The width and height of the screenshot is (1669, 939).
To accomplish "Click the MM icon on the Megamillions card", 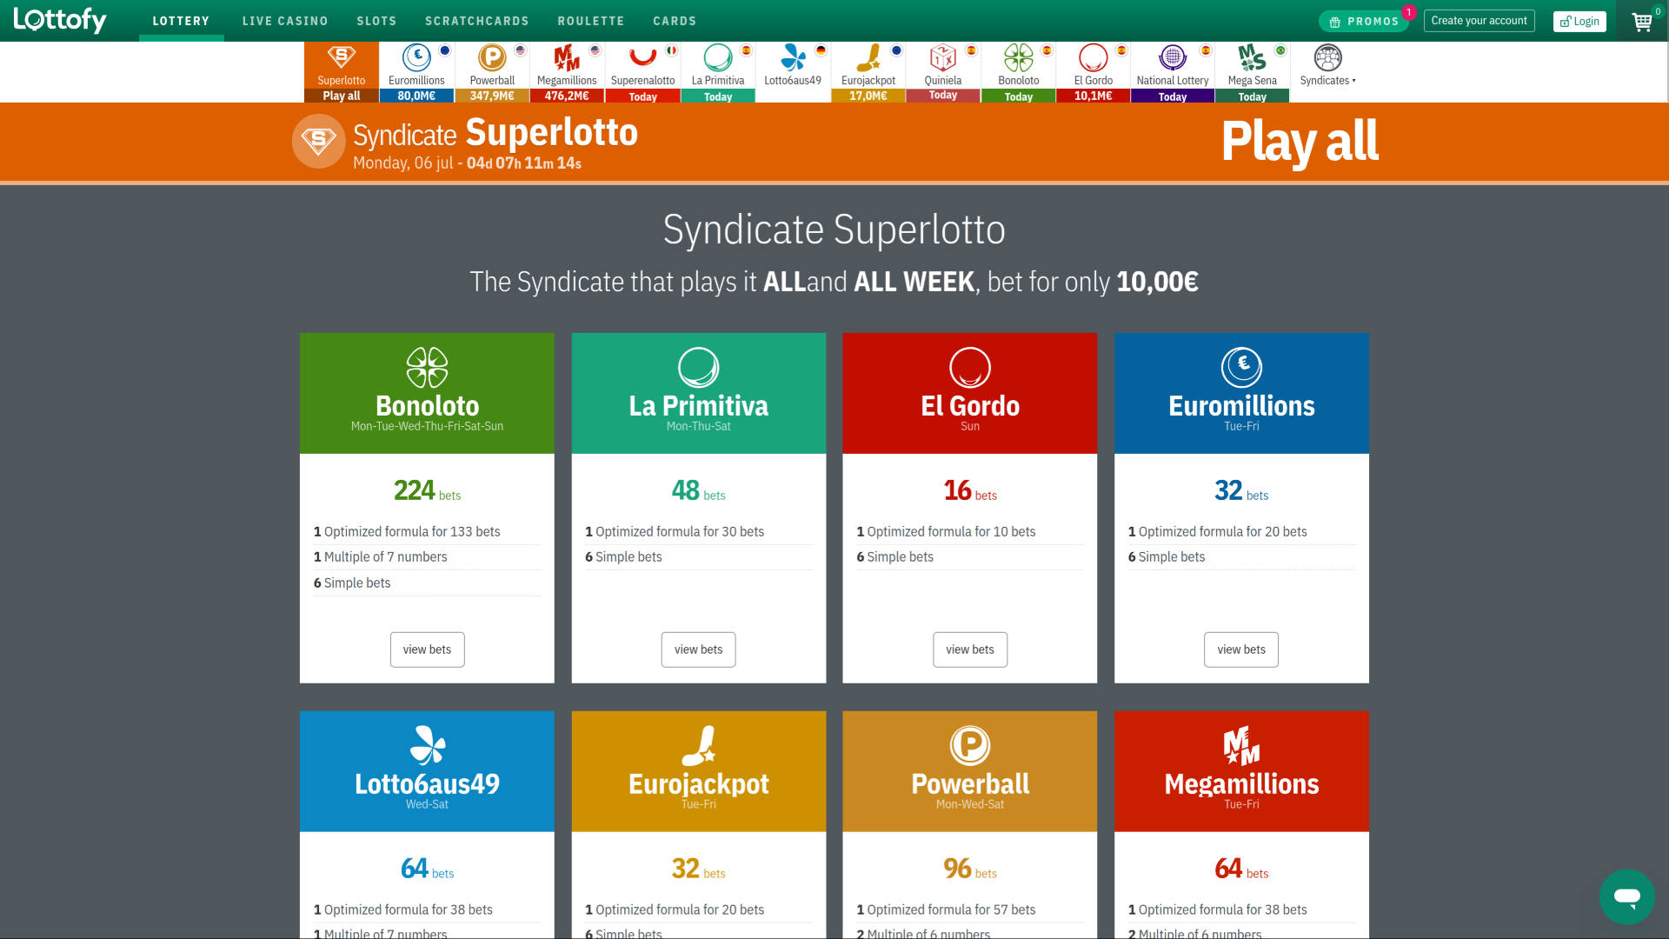I will pos(1241,745).
